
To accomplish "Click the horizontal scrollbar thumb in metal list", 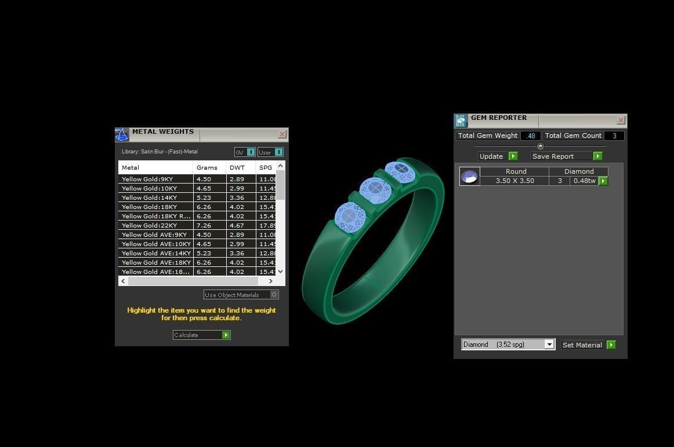I will [193, 281].
